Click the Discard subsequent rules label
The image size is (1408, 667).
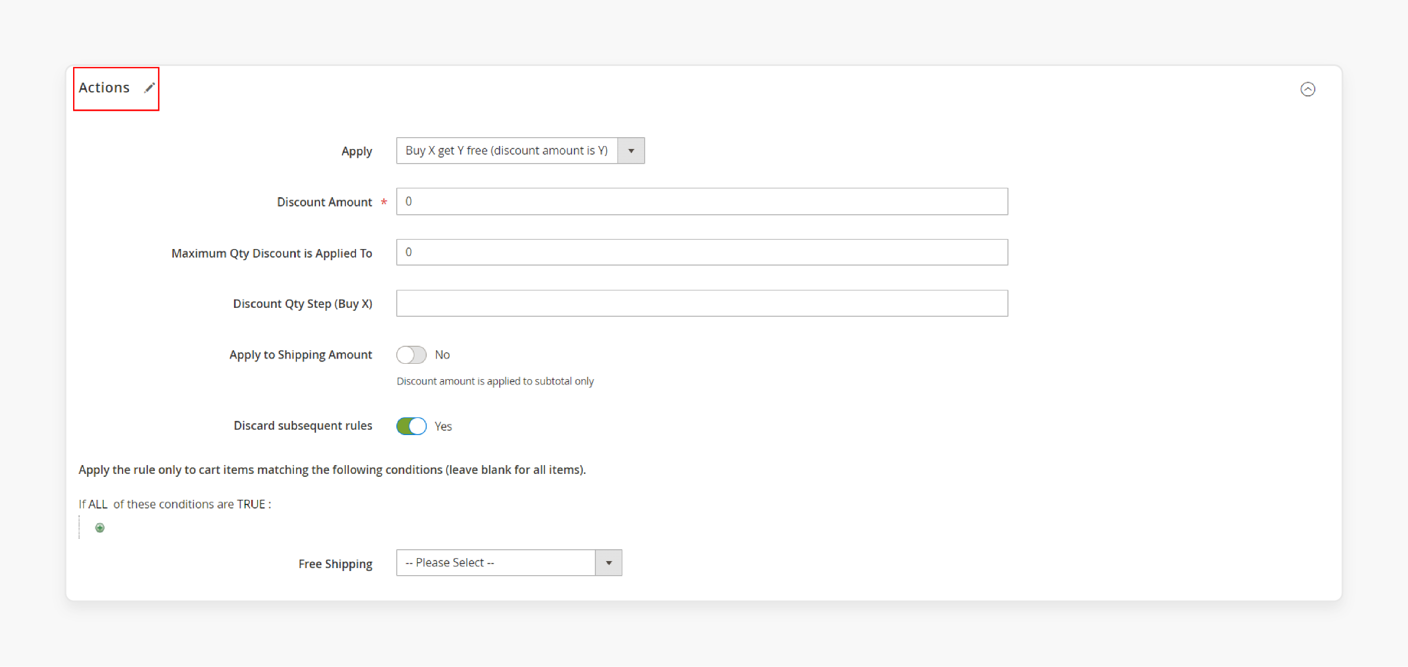pyautogui.click(x=302, y=426)
